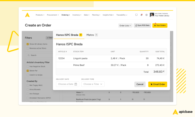The height and width of the screenshot is (117, 195).
Task: Open Your Orders cart button
Action: pyautogui.click(x=160, y=25)
